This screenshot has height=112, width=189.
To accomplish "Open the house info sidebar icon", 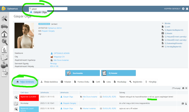I will [x=4, y=34].
